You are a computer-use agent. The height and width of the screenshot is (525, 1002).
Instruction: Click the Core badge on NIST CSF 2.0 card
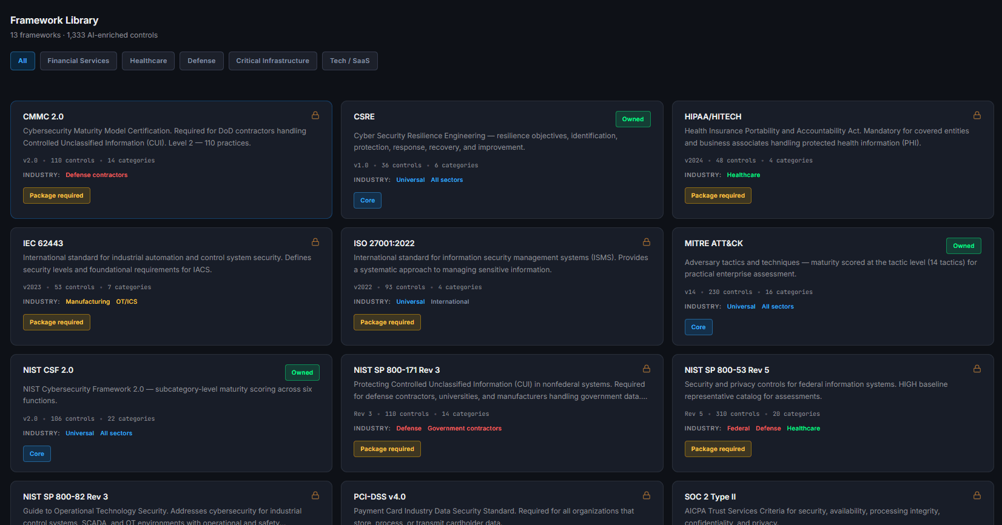pyautogui.click(x=37, y=453)
